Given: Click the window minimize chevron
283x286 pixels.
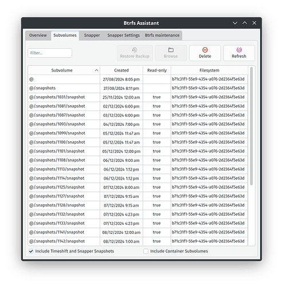Looking at the screenshot, I should [235, 23].
